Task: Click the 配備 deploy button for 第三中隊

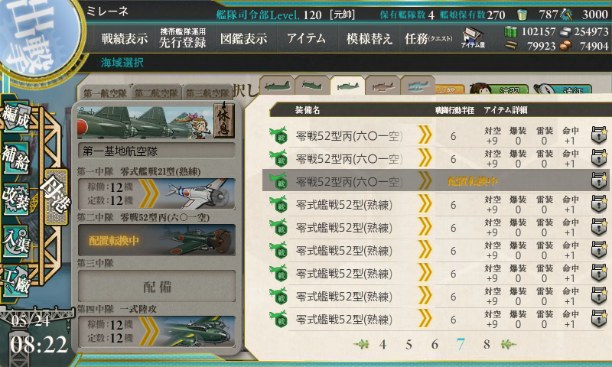Action: click(157, 287)
